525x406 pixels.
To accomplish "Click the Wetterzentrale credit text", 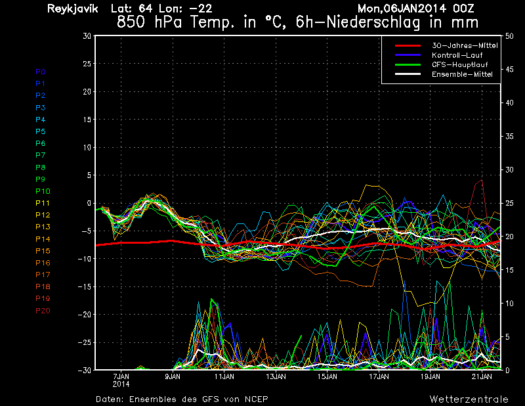I will click(x=469, y=399).
